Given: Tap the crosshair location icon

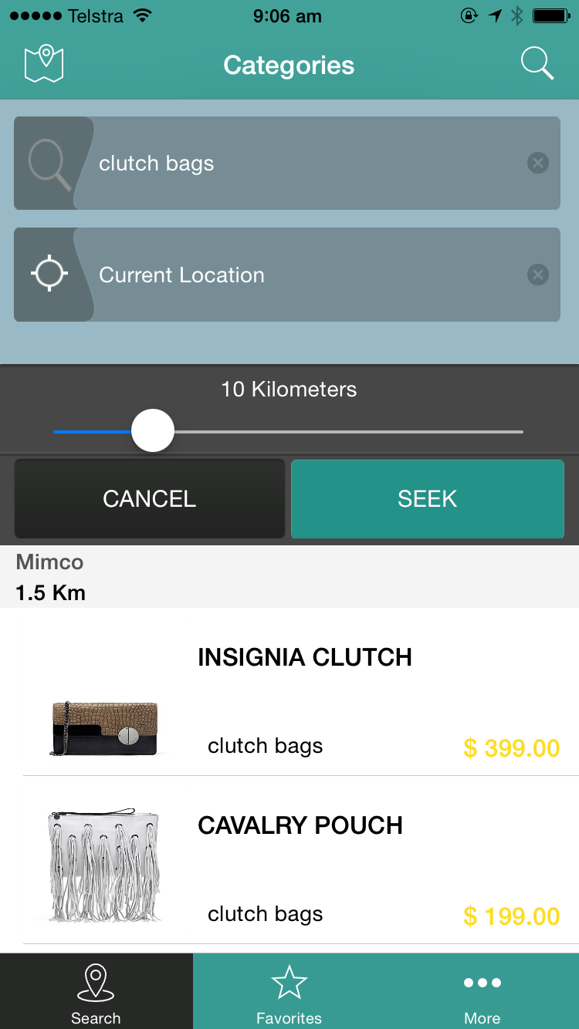Looking at the screenshot, I should [49, 275].
